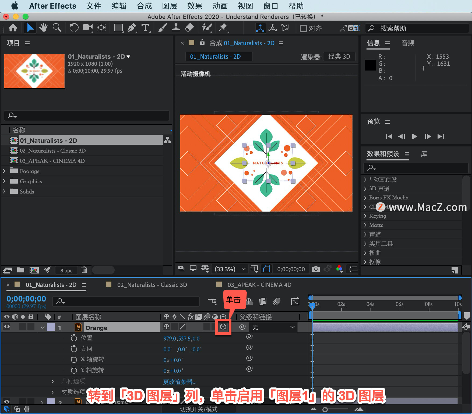Image resolution: width=472 pixels, height=414 pixels.
Task: Expand the Solids folder
Action: (x=4, y=191)
